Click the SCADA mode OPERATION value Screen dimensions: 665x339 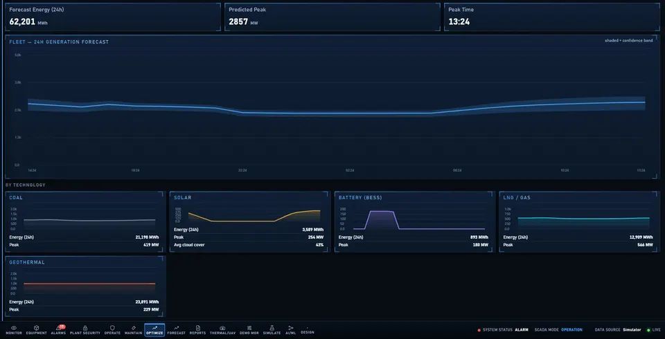click(571, 330)
